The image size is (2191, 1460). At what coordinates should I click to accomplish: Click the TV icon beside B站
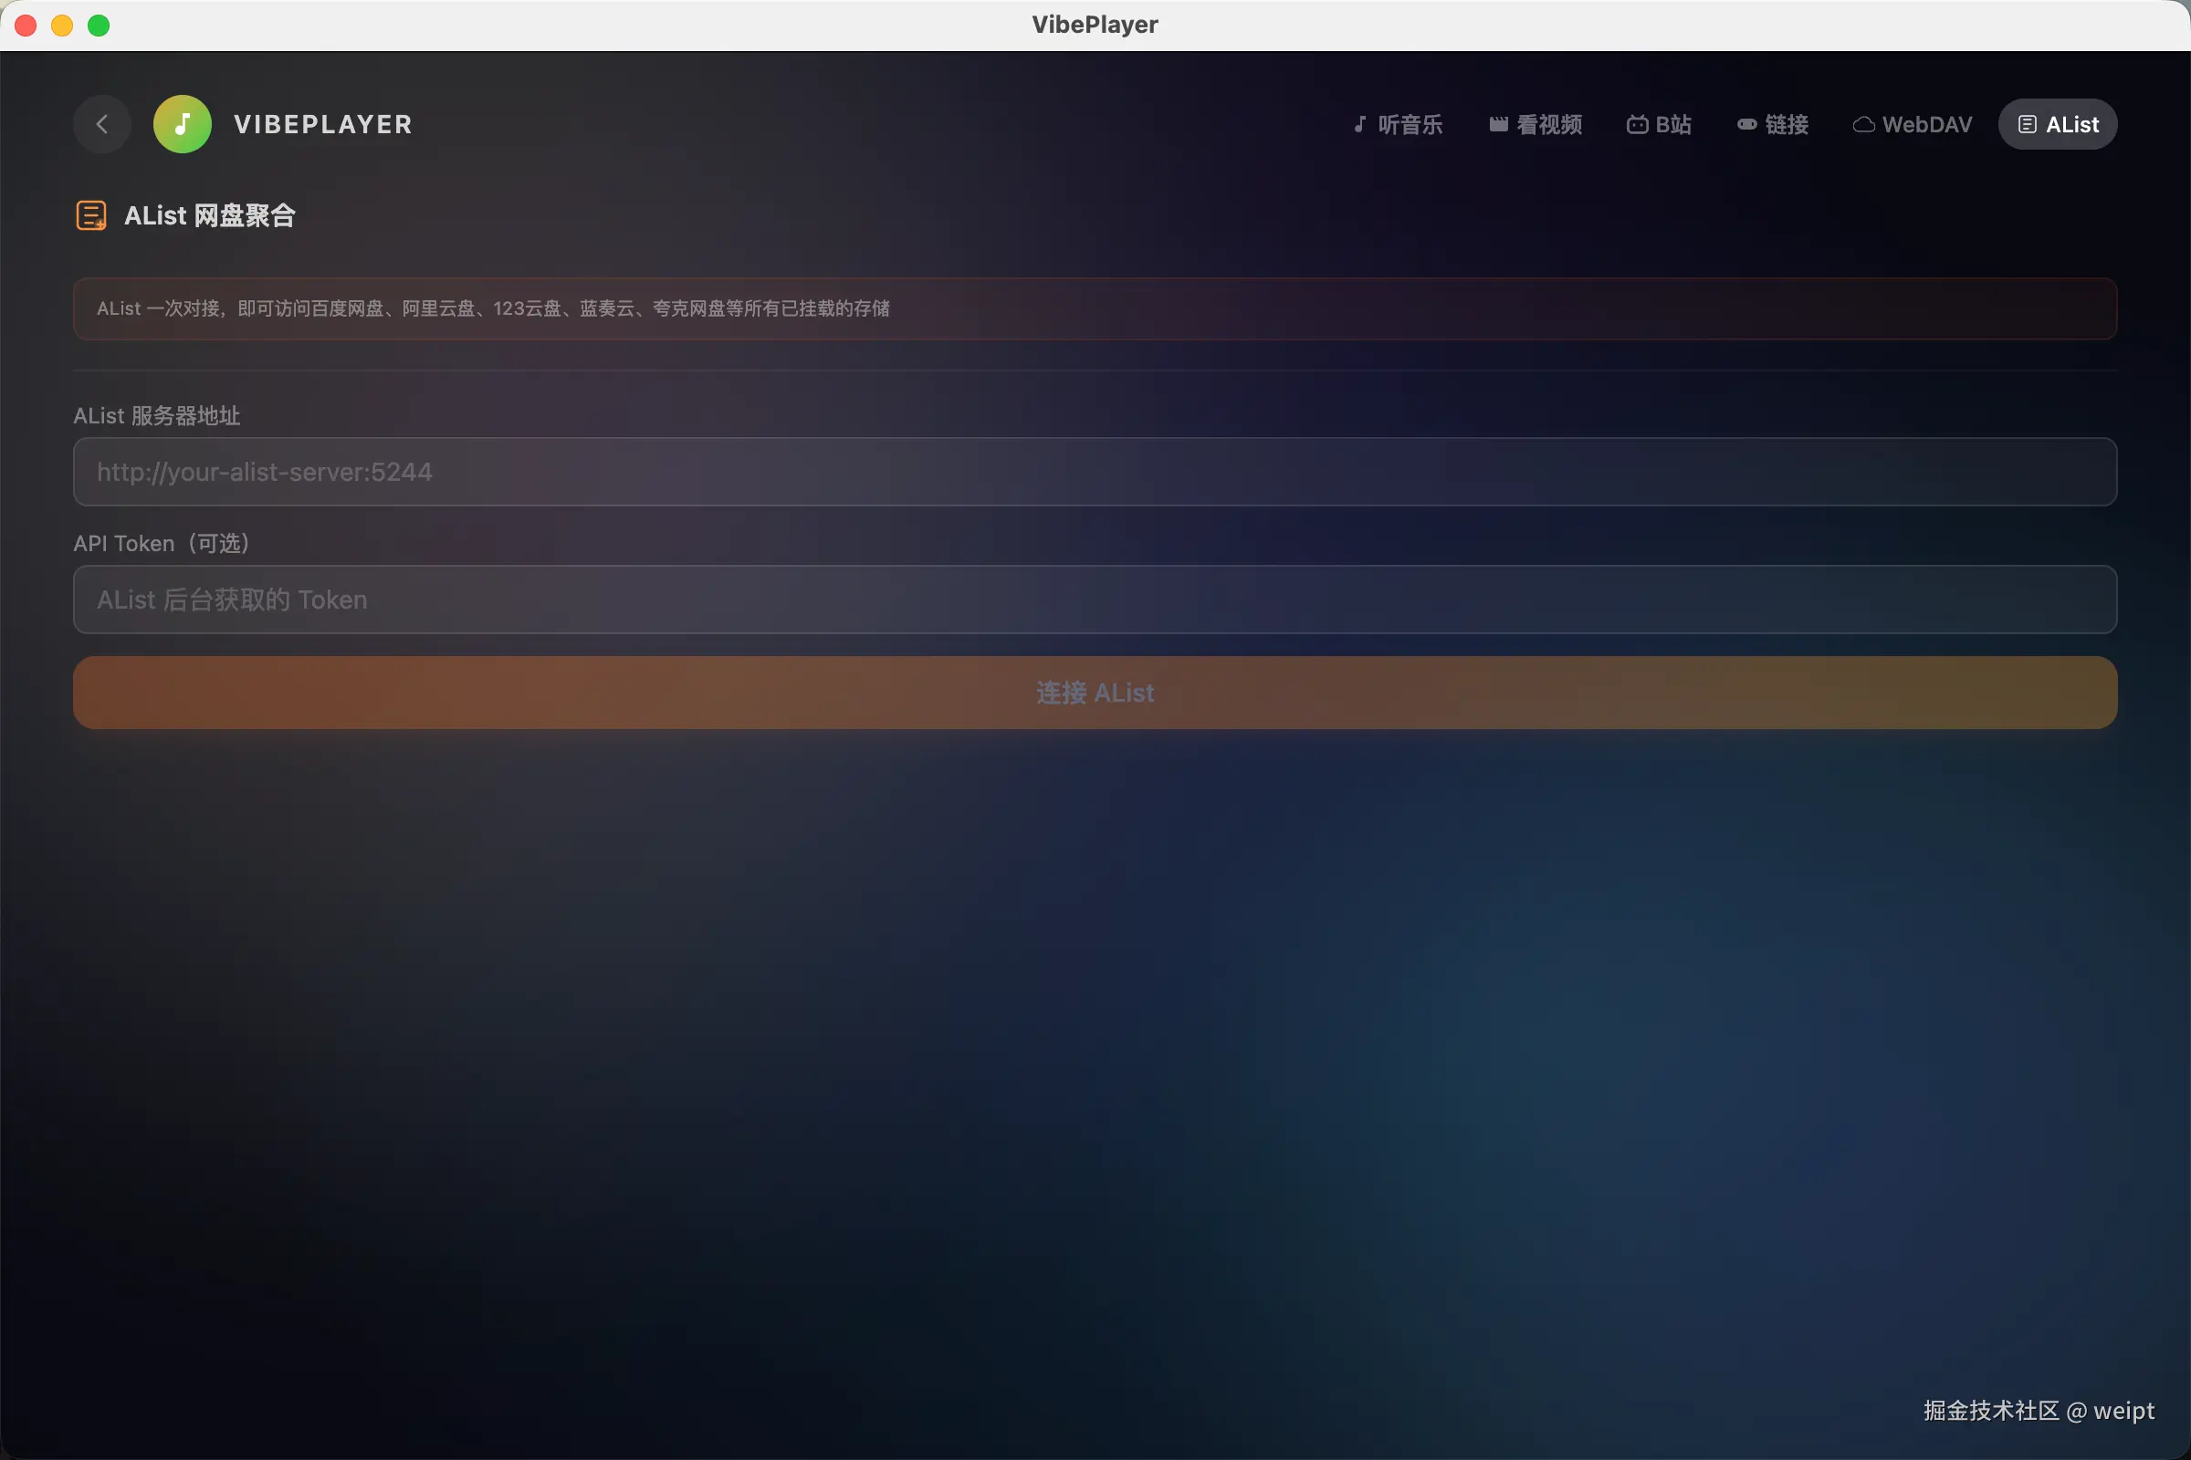tap(1637, 124)
